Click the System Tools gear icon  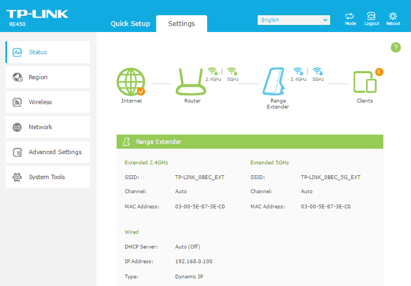click(17, 177)
